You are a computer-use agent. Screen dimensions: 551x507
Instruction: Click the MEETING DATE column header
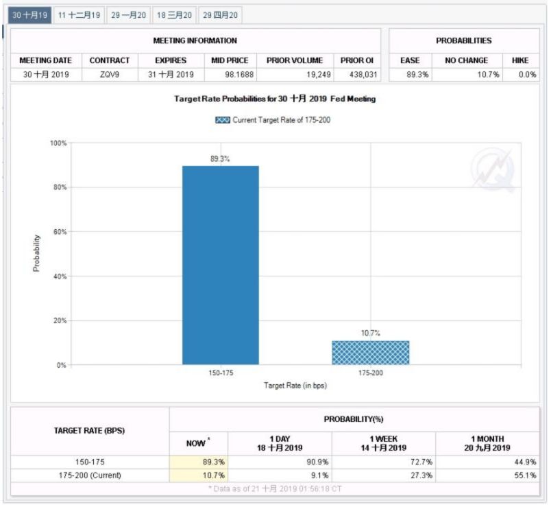click(46, 60)
